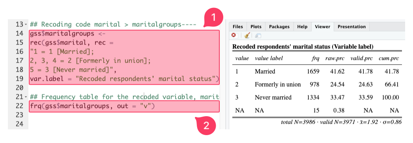Switch to the Plots tab
The width and height of the screenshot is (413, 143).
click(x=256, y=26)
